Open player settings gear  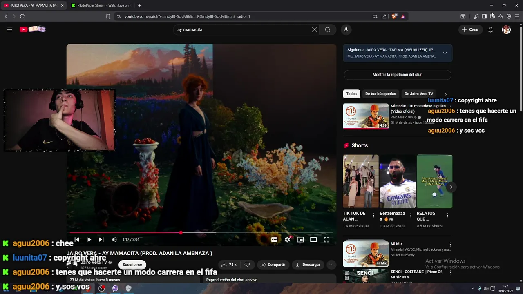pyautogui.click(x=288, y=240)
